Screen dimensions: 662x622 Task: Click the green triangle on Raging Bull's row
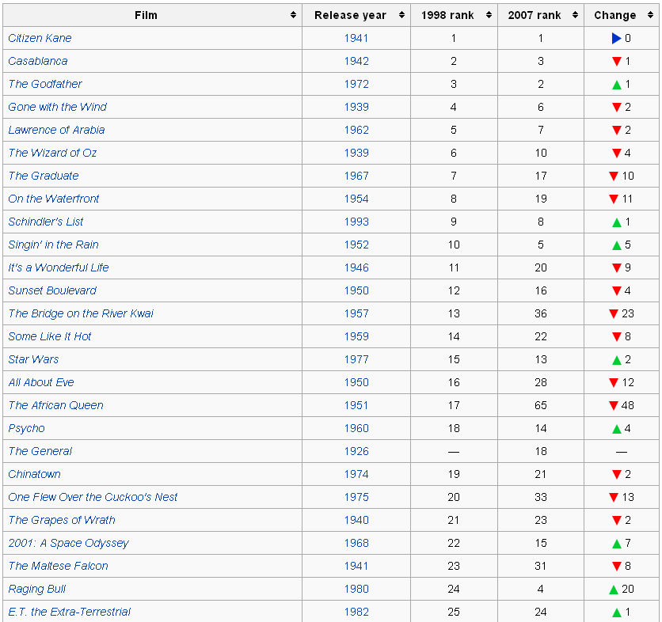[613, 589]
